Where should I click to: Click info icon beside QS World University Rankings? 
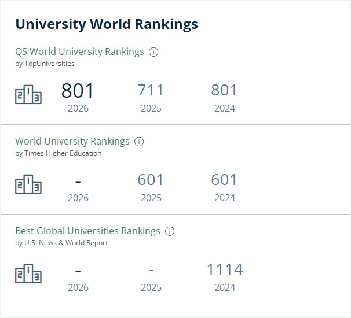[x=153, y=52]
